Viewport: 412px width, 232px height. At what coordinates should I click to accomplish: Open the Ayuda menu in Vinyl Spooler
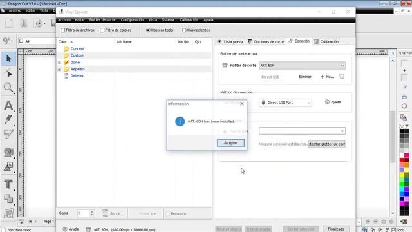pyautogui.click(x=209, y=20)
